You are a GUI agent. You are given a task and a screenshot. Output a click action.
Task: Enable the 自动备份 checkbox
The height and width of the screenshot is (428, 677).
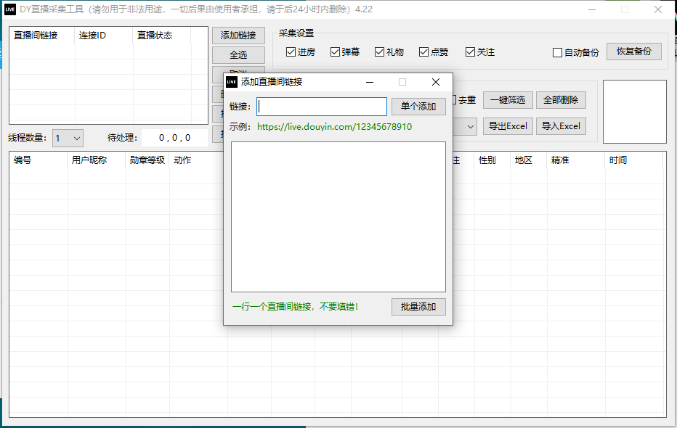coord(558,53)
